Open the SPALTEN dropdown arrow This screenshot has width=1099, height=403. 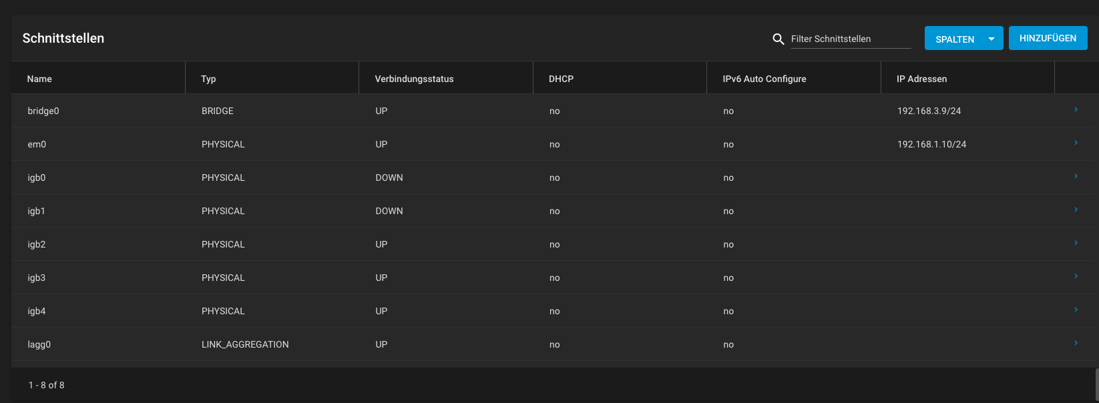point(992,39)
